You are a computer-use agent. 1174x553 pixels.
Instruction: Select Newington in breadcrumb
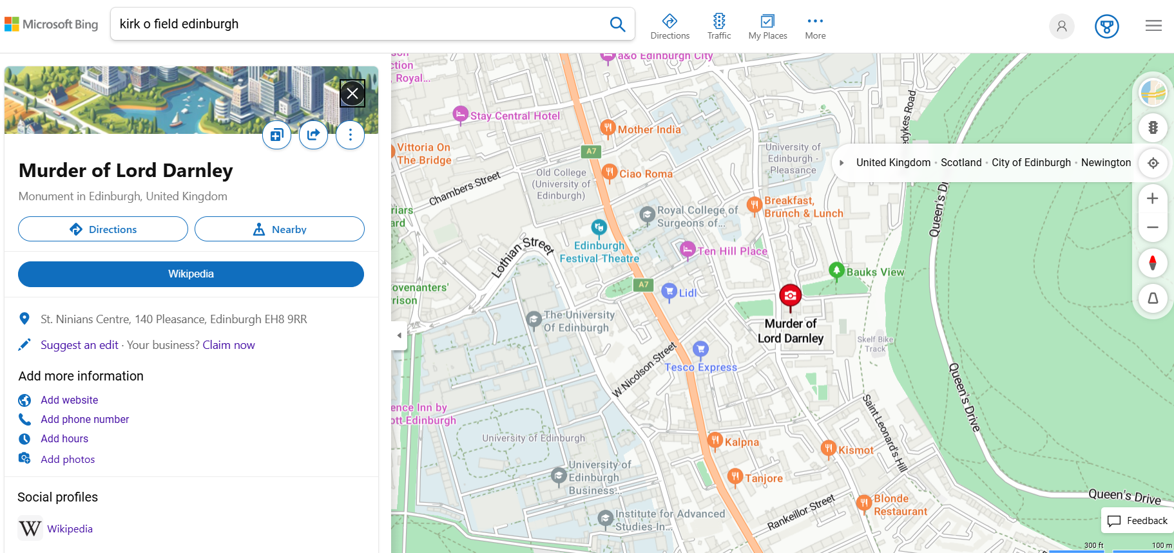pos(1106,163)
